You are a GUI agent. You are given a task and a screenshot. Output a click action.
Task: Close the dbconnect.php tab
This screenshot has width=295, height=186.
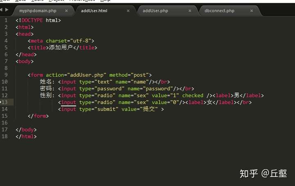tap(252, 11)
